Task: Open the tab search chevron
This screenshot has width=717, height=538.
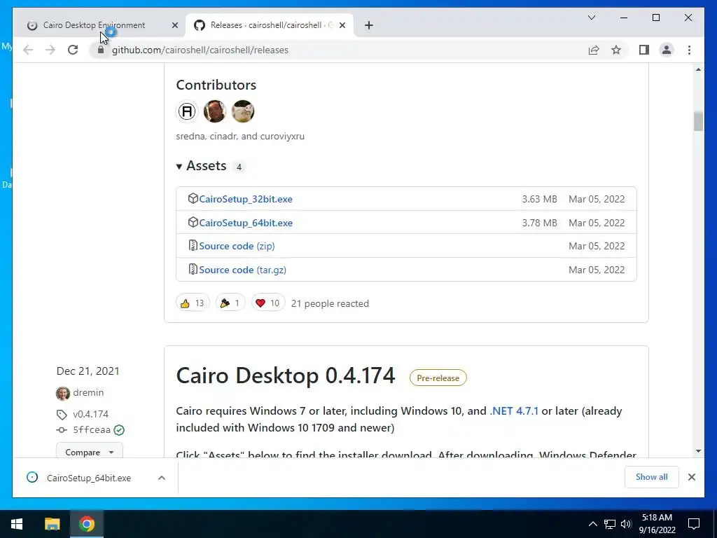Action: tap(591, 18)
